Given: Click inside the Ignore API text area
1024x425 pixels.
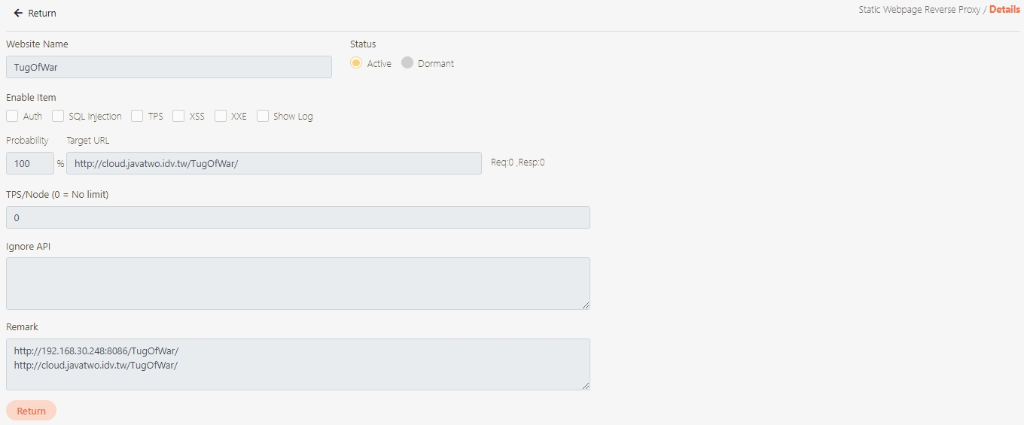Looking at the screenshot, I should pyautogui.click(x=297, y=283).
